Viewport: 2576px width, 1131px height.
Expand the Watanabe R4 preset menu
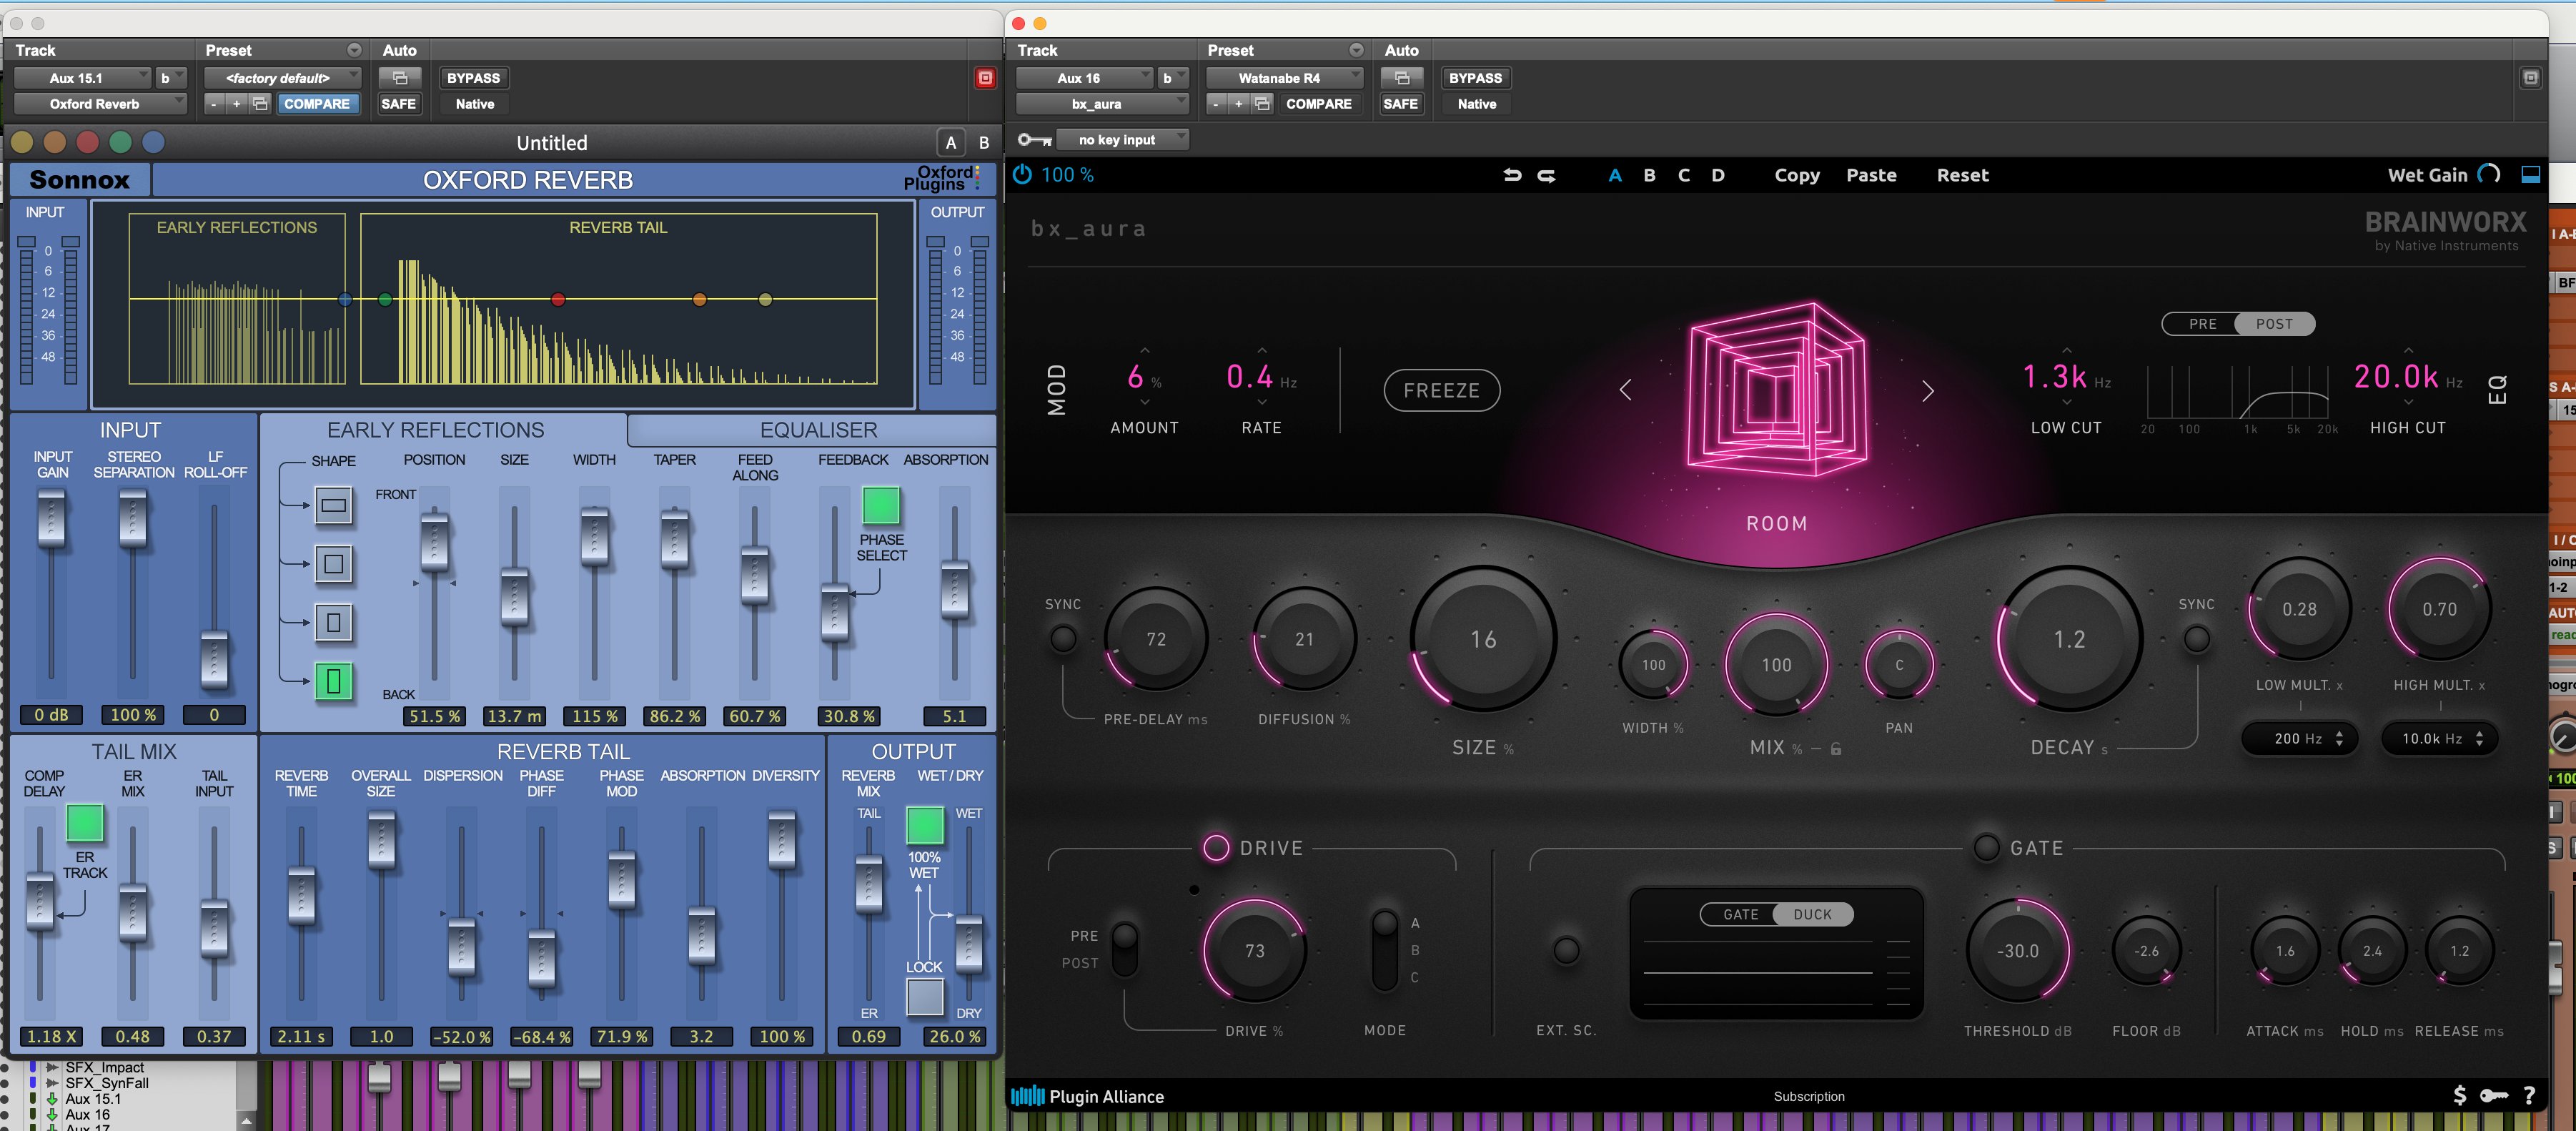[1284, 78]
